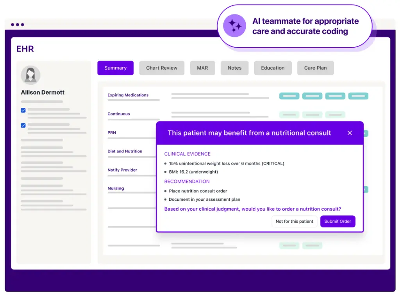Select the Continuous medications row label
The image size is (400, 295).
pyautogui.click(x=119, y=114)
